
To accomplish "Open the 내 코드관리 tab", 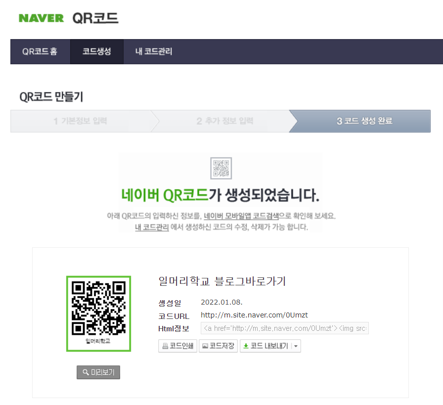I will 154,51.
